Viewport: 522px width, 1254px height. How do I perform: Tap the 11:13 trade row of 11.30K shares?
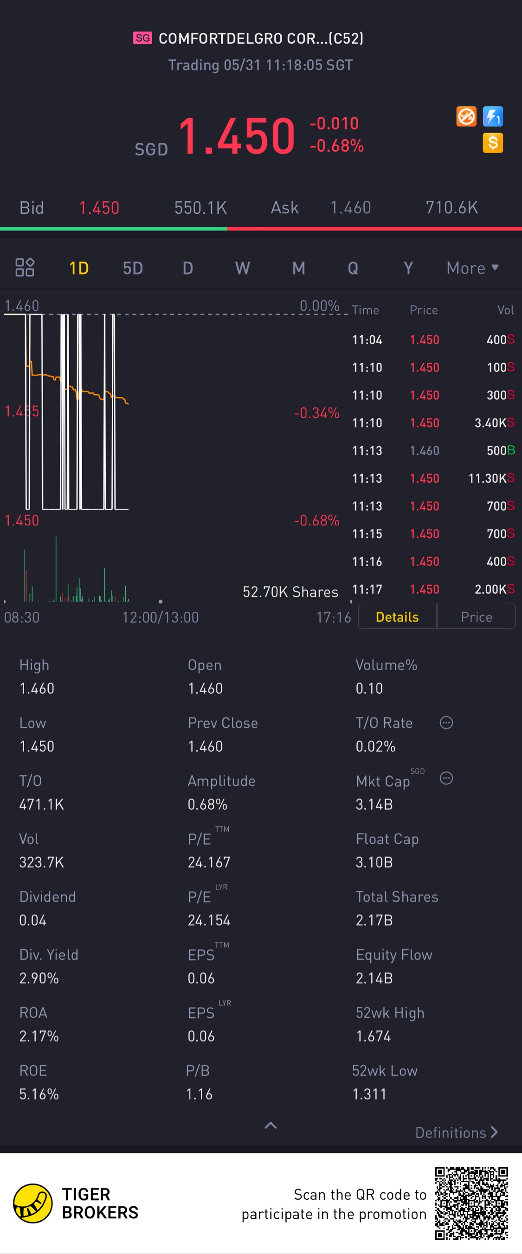433,478
